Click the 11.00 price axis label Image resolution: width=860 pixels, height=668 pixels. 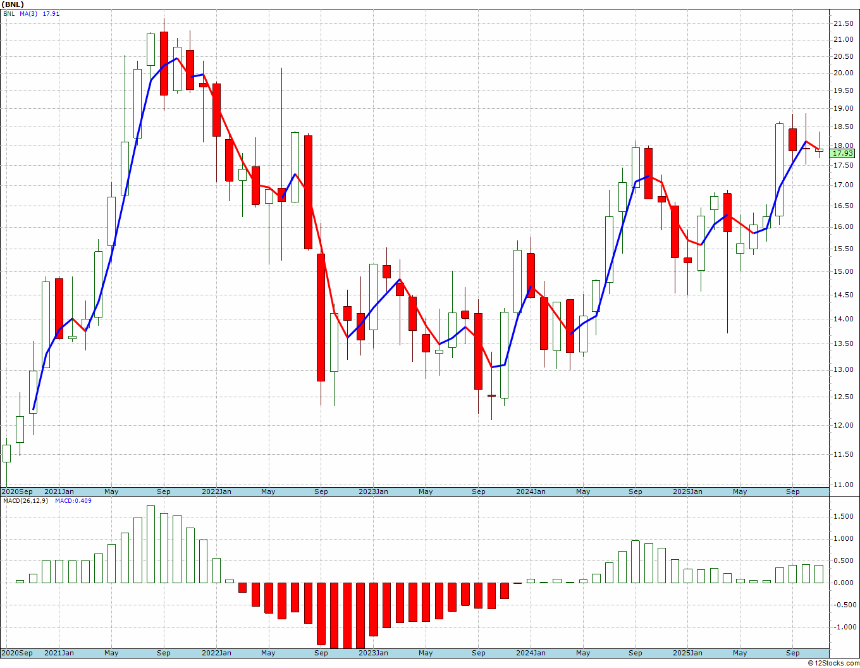coord(843,485)
